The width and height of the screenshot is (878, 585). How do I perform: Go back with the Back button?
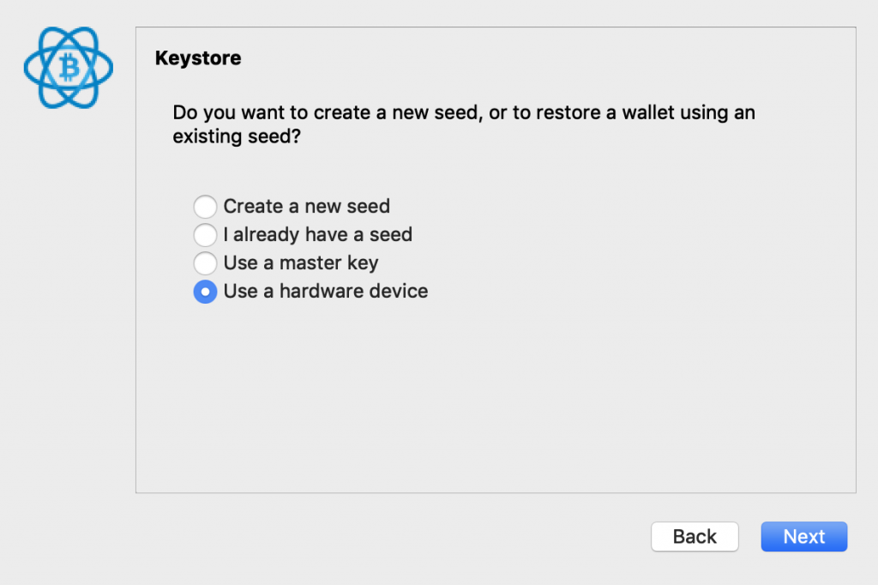pyautogui.click(x=695, y=536)
